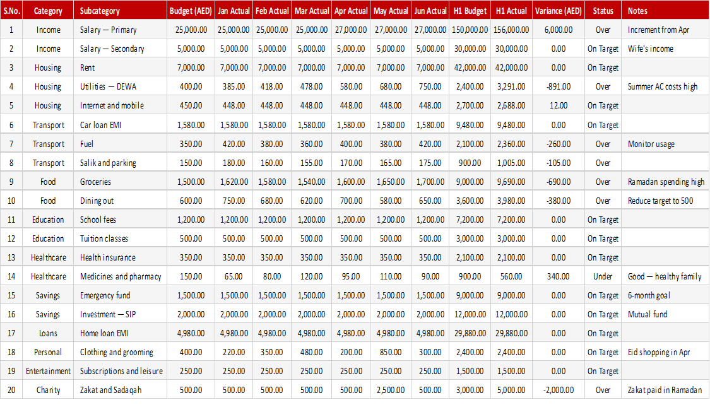Select the Emergency fund cell
The image size is (710, 417).
tap(120, 296)
